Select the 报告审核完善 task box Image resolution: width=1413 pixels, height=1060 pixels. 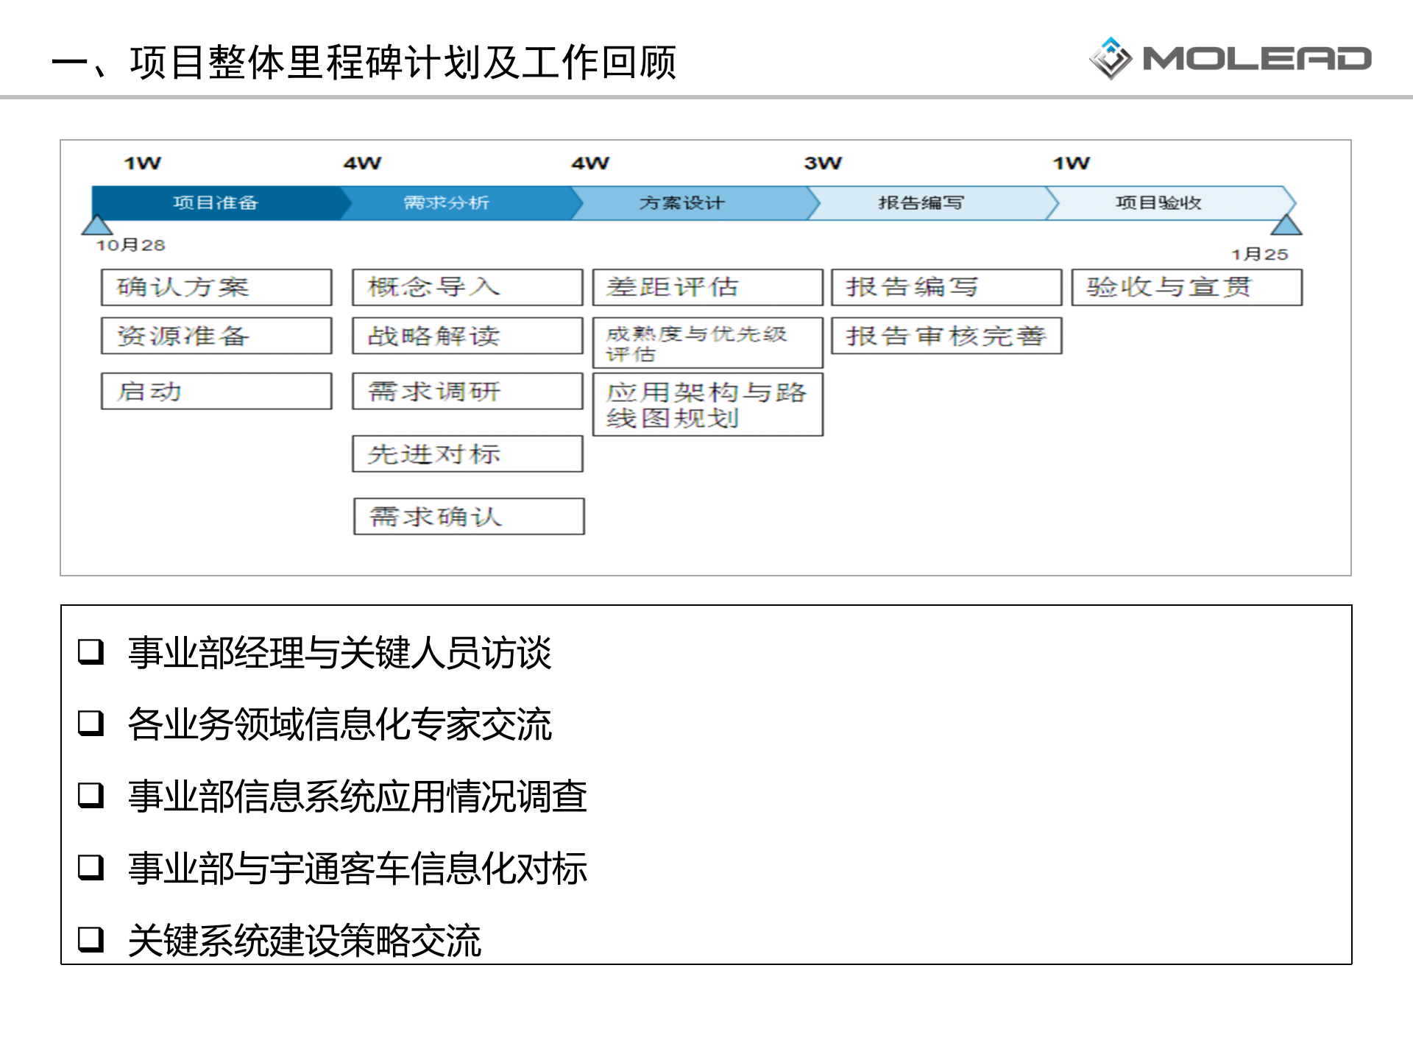pyautogui.click(x=946, y=336)
